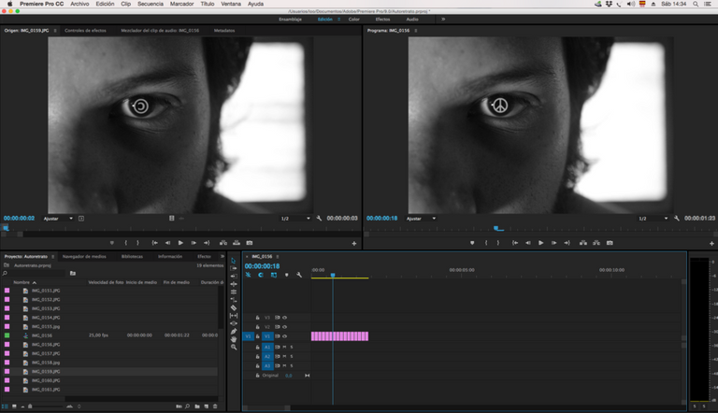This screenshot has height=413, width=718.
Task: Switch to Navegador de medios tab
Action: click(84, 256)
